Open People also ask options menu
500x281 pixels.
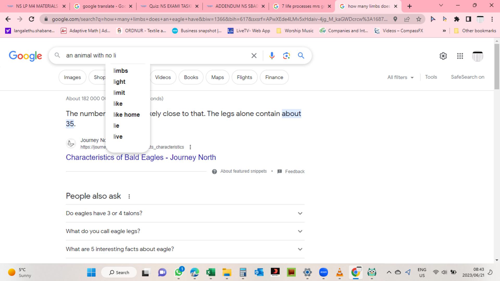coord(129,196)
